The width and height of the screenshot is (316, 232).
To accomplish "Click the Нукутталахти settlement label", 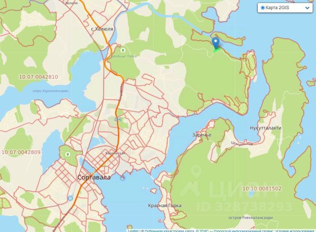I will [265, 128].
